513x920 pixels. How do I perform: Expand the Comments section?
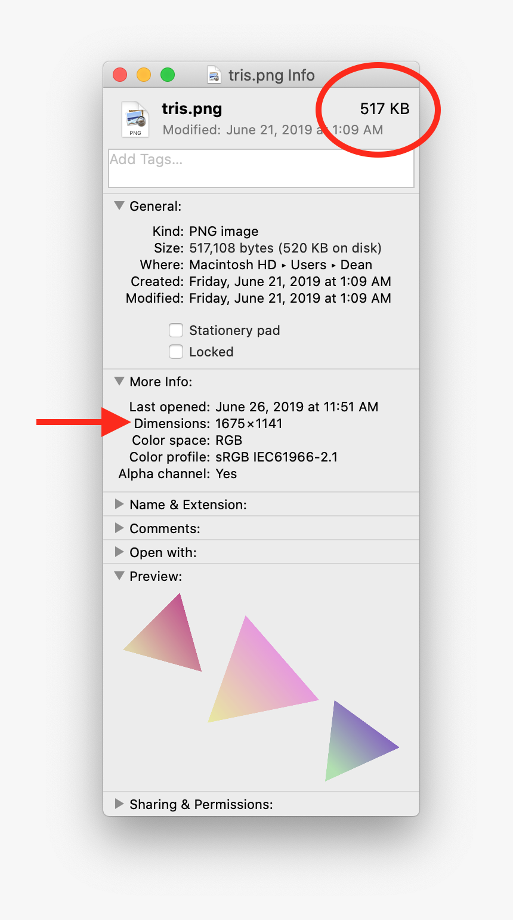pos(119,528)
